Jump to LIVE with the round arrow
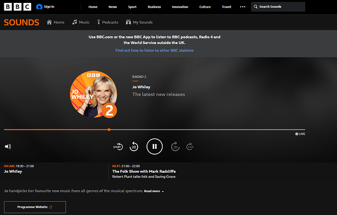This screenshot has width=337, height=215. [x=190, y=147]
